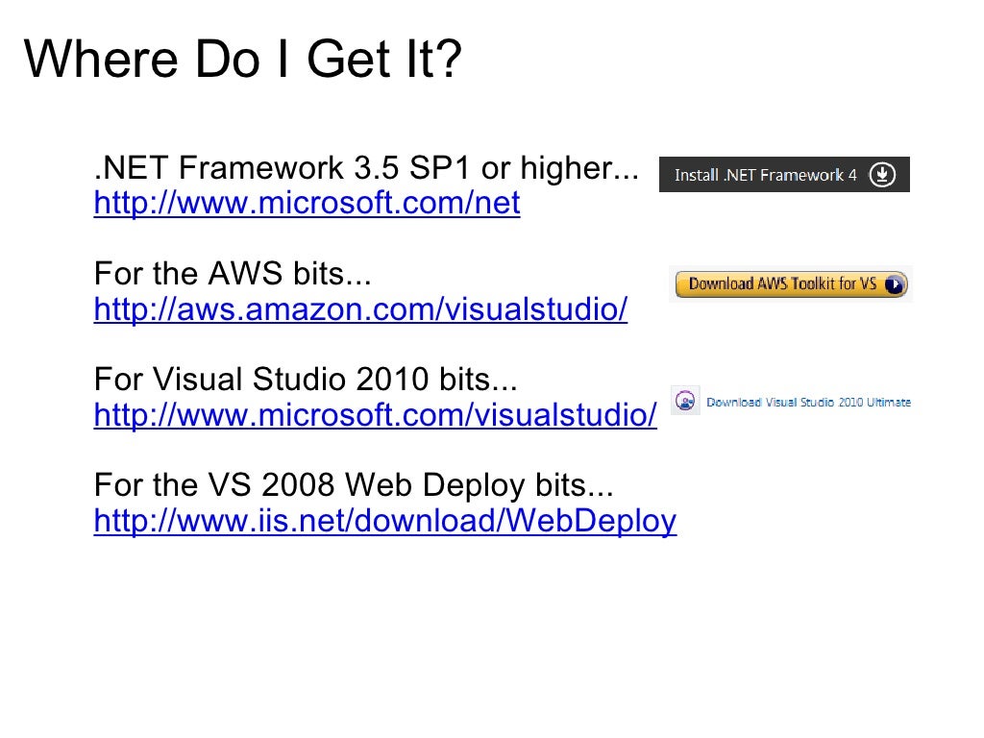Image resolution: width=984 pixels, height=738 pixels.
Task: Visit the www.microsoft.com/visualstudio/ link
Action: (376, 415)
